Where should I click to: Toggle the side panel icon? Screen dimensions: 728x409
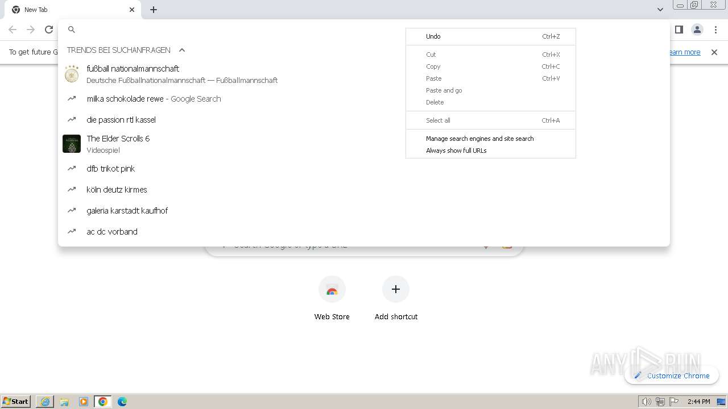(679, 30)
